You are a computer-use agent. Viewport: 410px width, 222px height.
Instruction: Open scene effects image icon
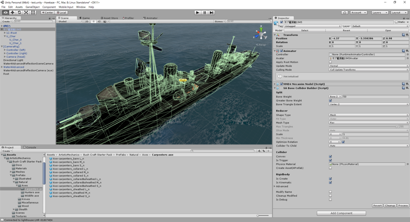(105, 22)
